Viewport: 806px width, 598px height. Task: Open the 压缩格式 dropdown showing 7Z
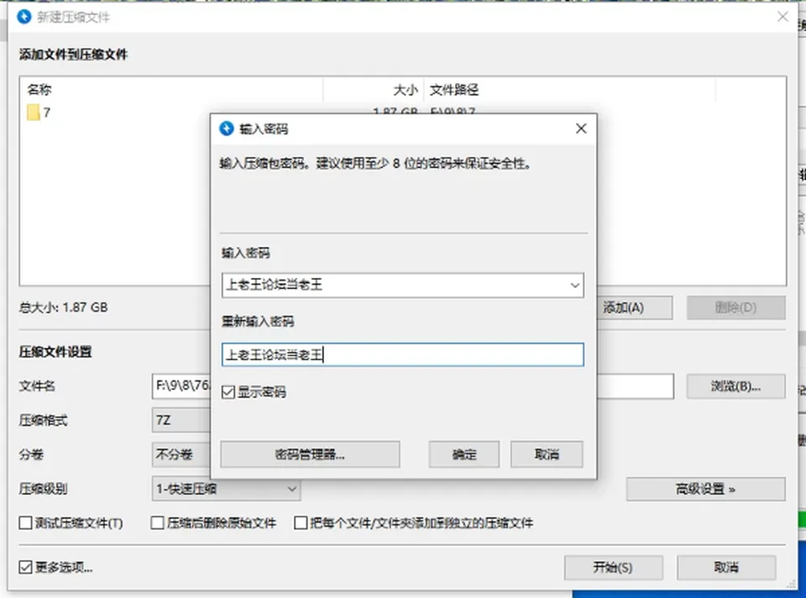(x=181, y=421)
